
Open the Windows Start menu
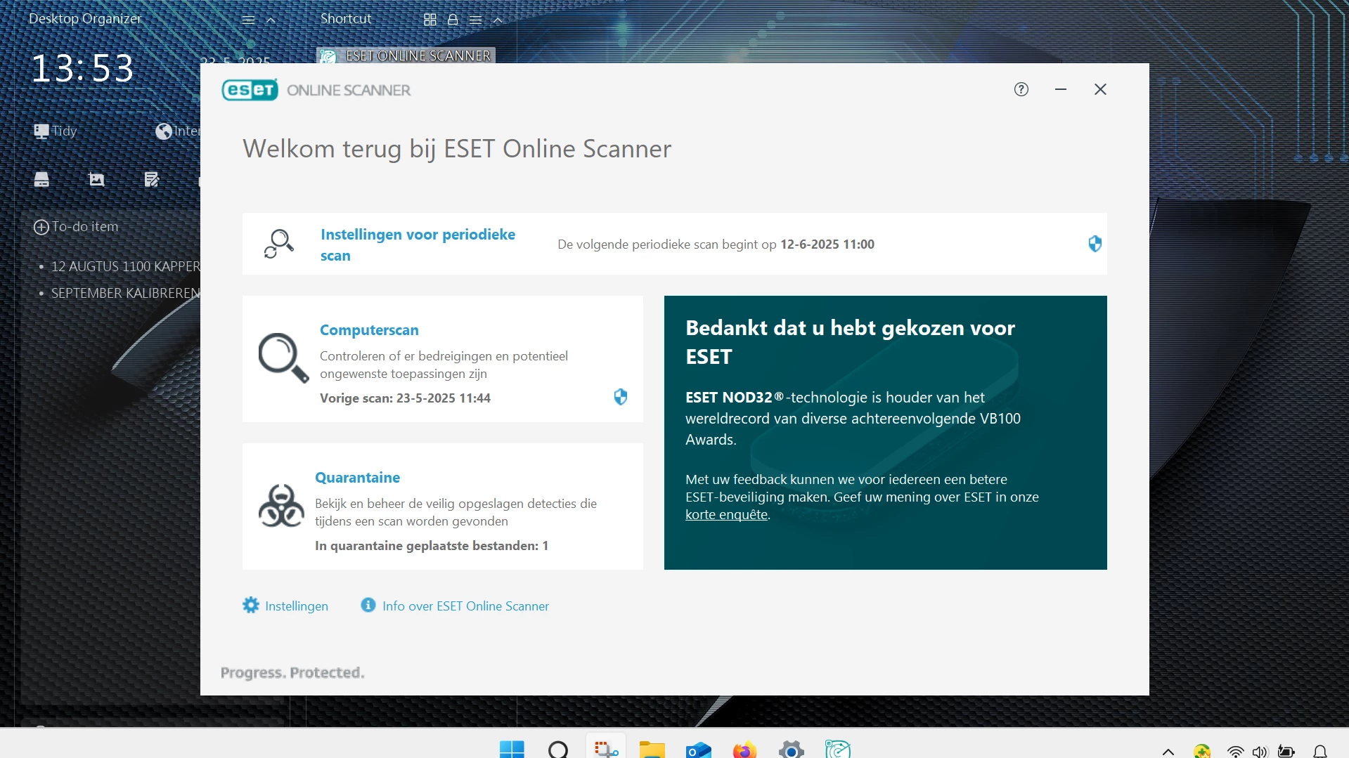click(512, 750)
